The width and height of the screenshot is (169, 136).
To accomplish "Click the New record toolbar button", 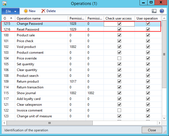I will [x=30, y=11].
